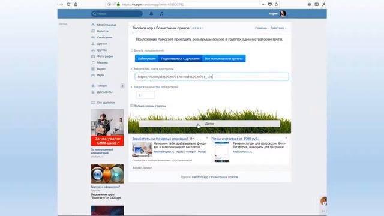Click the video icon beside "Видео" in sidebar

93,69
